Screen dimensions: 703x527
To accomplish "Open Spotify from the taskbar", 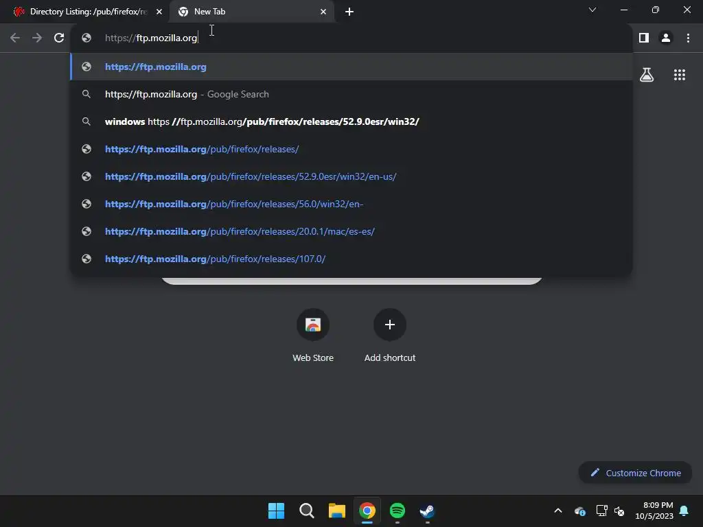I will pyautogui.click(x=397, y=511).
